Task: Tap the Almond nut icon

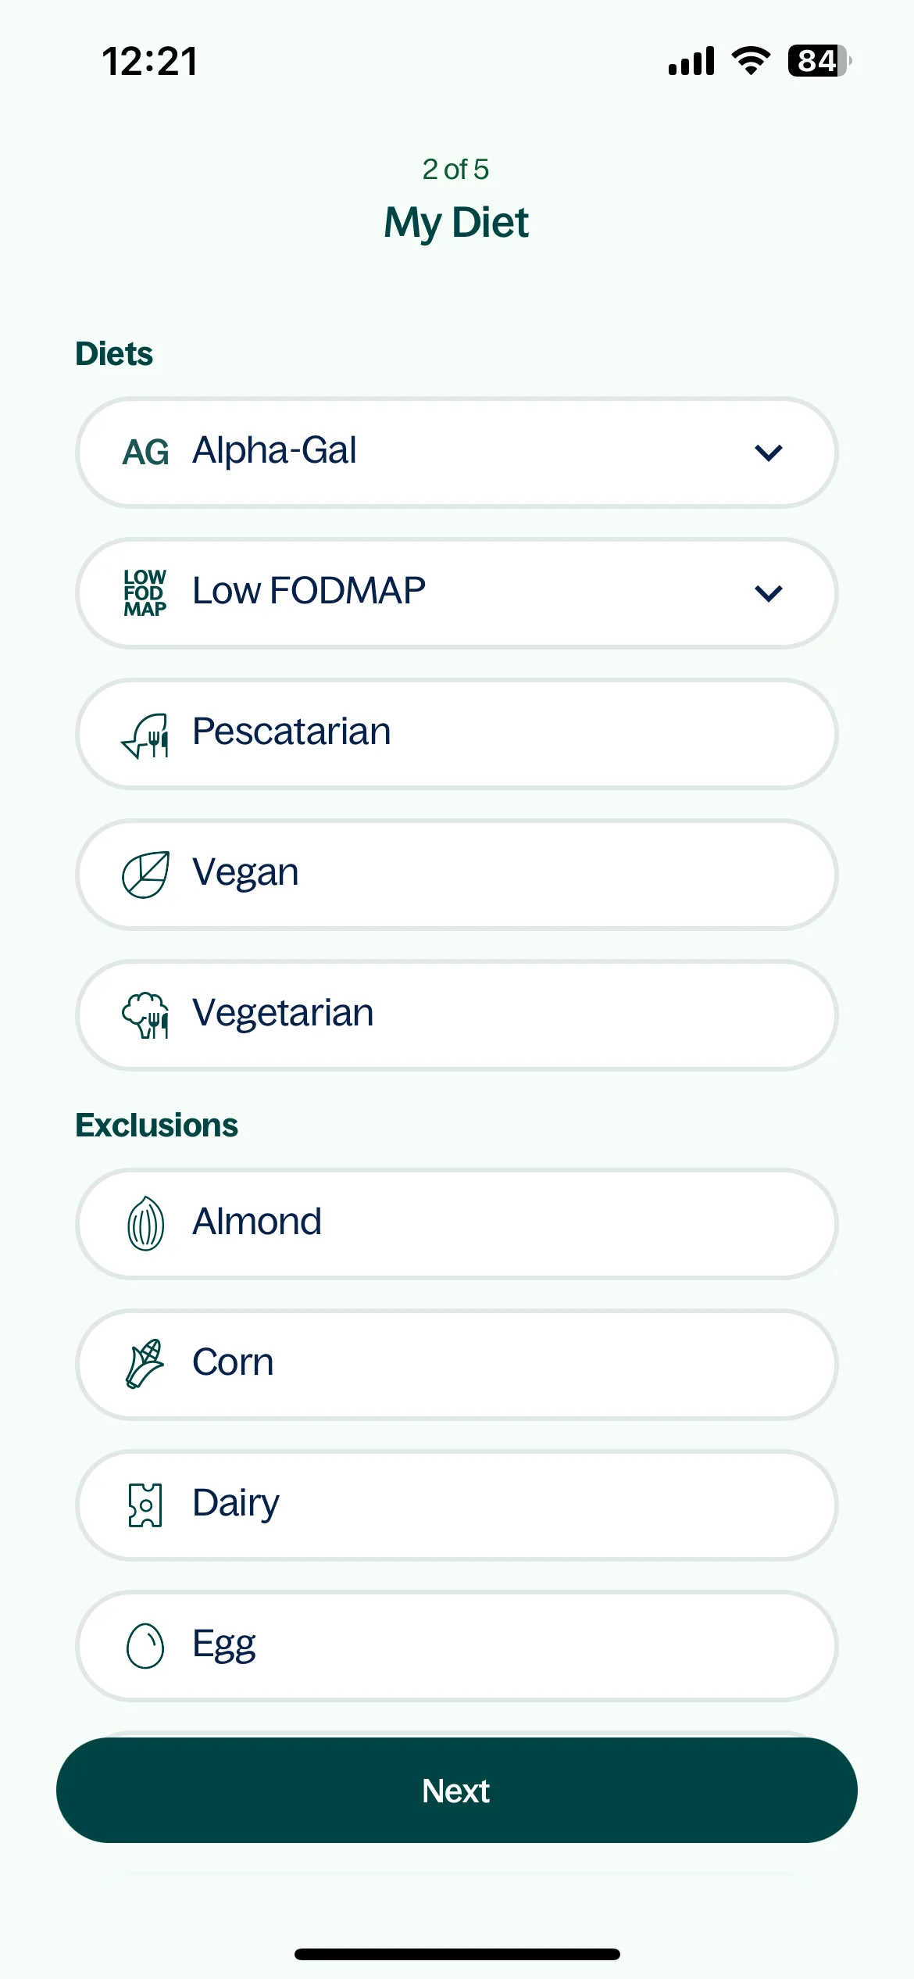Action: click(145, 1224)
